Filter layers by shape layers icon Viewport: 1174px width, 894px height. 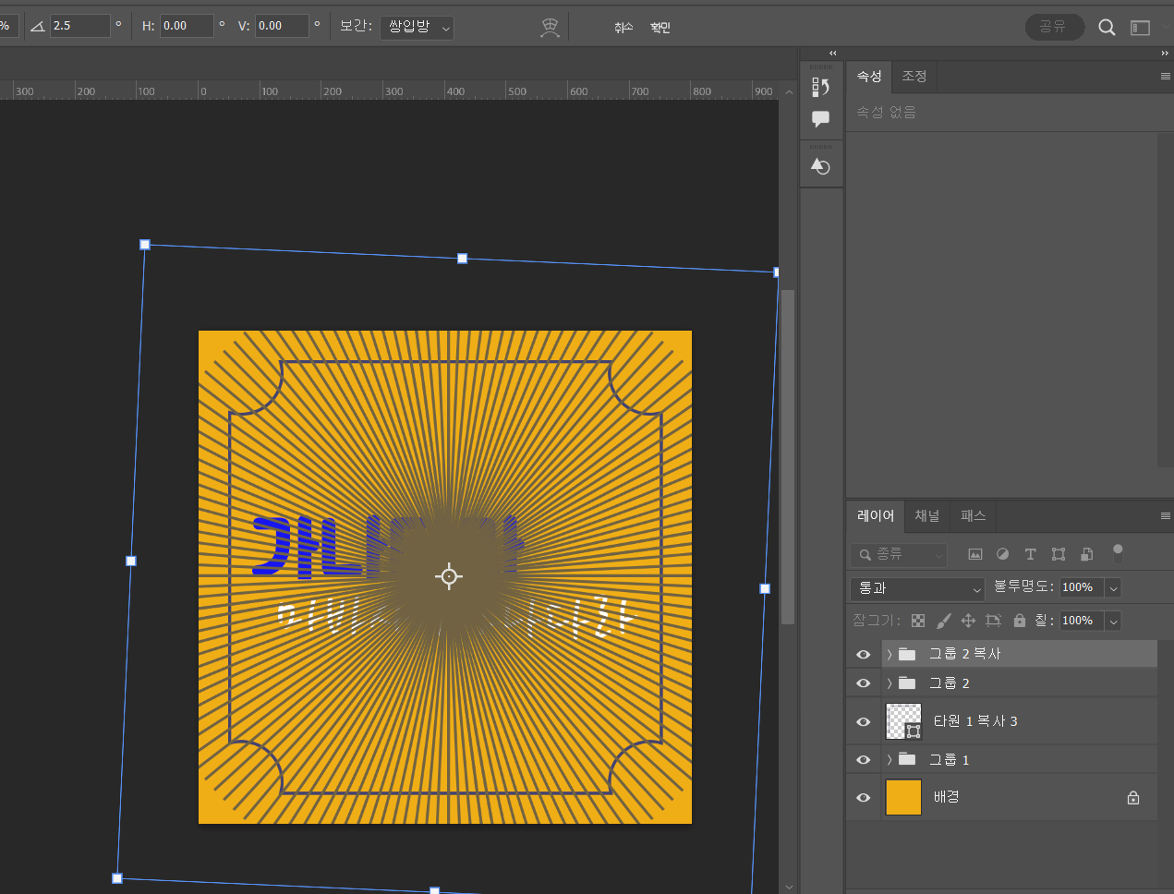pyautogui.click(x=1059, y=554)
